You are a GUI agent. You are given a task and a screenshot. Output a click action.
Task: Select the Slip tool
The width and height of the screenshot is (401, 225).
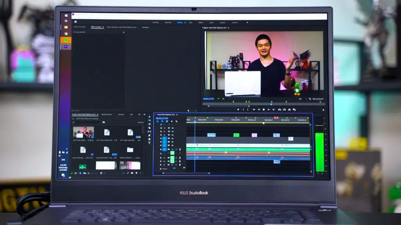tap(150, 132)
